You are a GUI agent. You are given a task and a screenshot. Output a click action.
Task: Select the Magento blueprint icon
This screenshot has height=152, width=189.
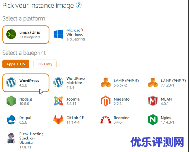pyautogui.click(x=106, y=101)
